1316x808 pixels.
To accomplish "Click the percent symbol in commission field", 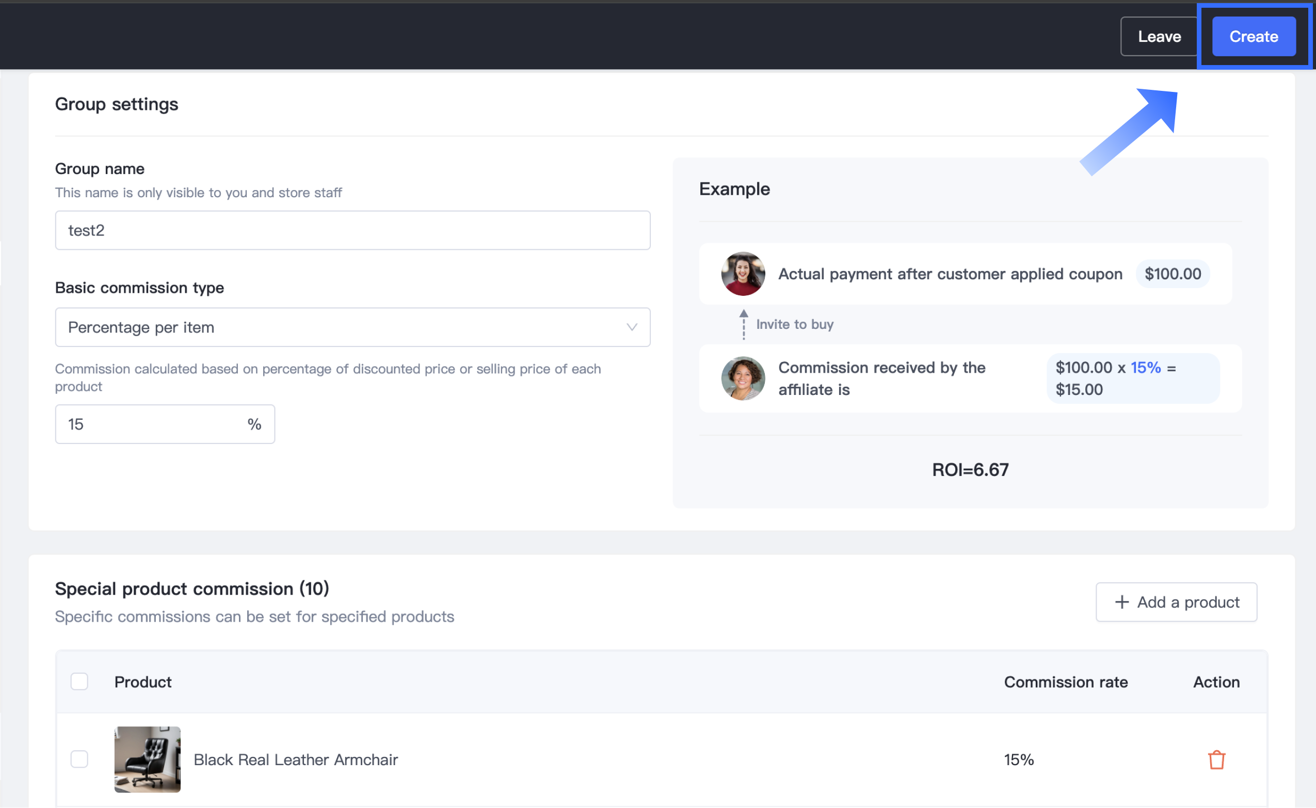I will coord(254,424).
